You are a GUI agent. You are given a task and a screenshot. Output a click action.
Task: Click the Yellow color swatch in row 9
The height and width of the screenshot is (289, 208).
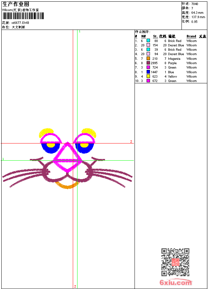148,76
